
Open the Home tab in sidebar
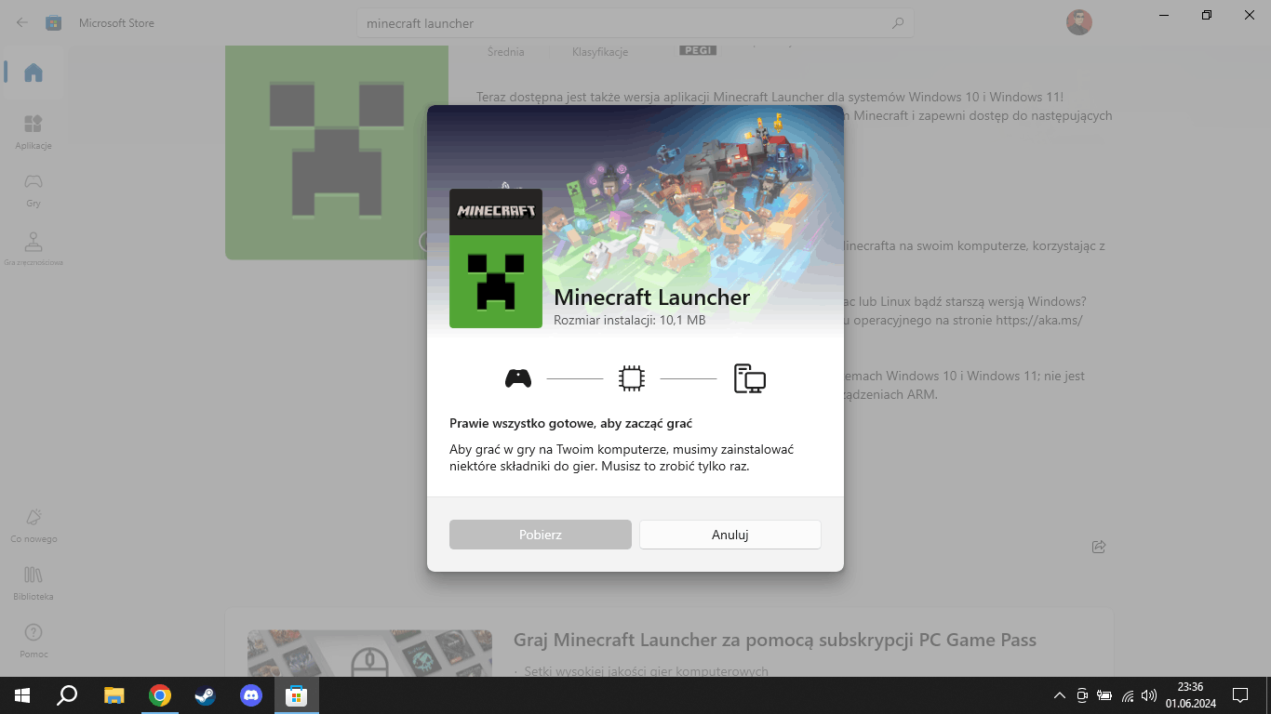pyautogui.click(x=33, y=73)
